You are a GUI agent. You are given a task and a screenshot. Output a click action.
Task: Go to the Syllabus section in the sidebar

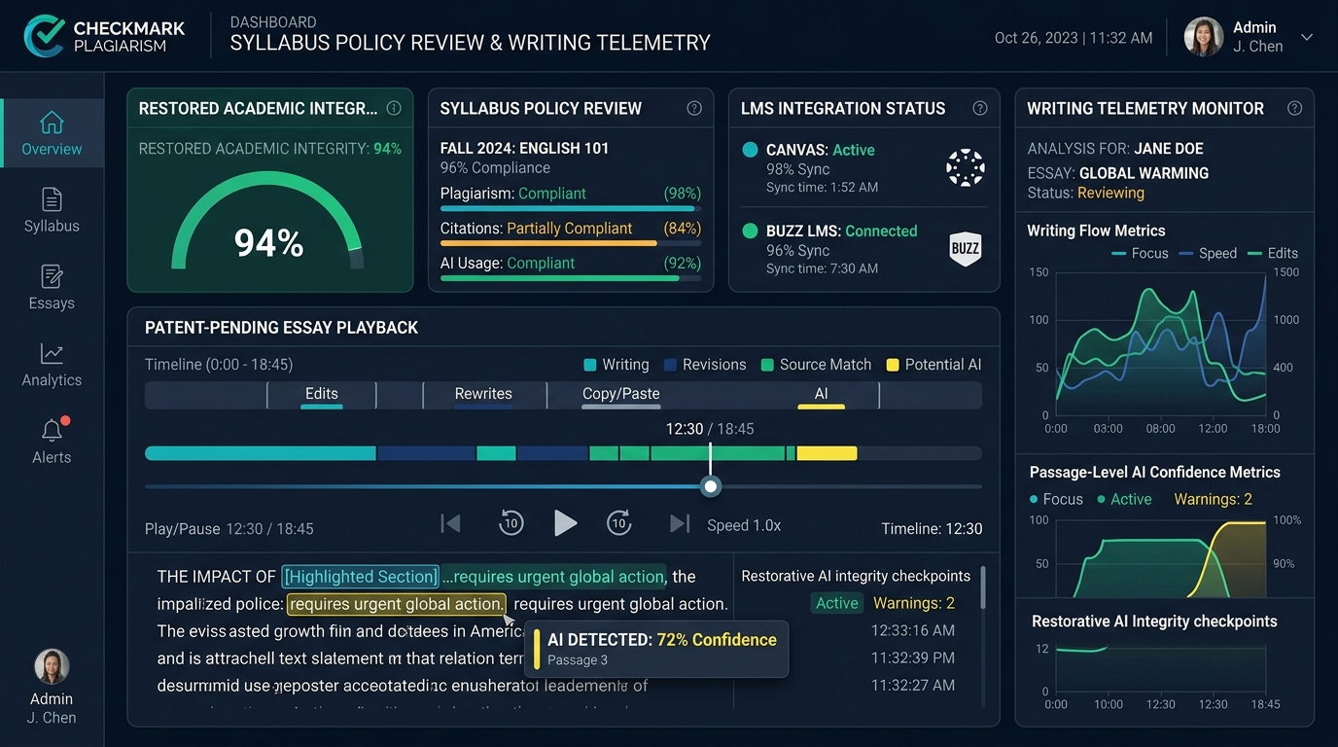pos(52,210)
